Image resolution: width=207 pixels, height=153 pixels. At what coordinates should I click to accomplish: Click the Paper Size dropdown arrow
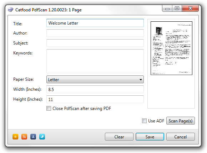(141, 80)
